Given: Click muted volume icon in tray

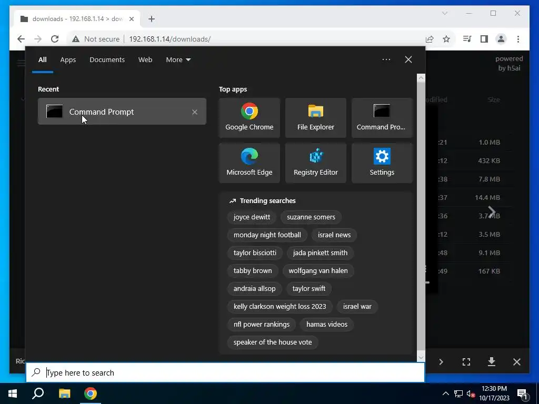Looking at the screenshot, I should tap(471, 393).
